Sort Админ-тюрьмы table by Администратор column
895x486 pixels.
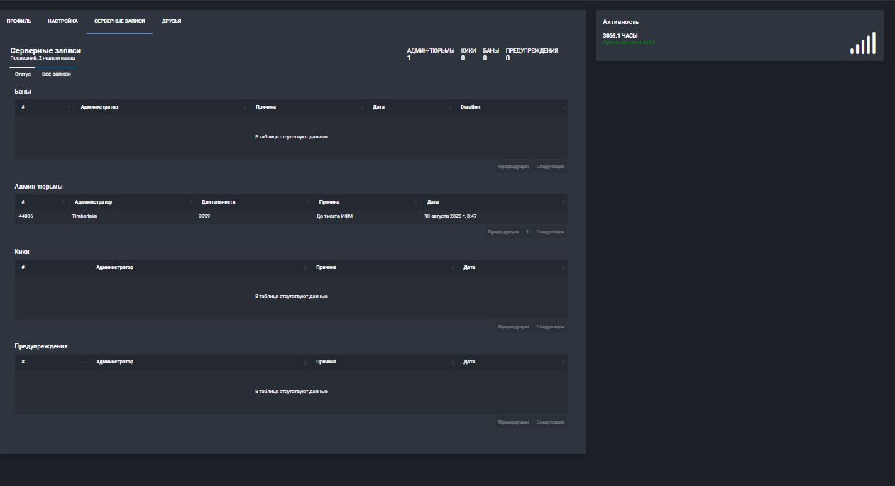tap(131, 202)
